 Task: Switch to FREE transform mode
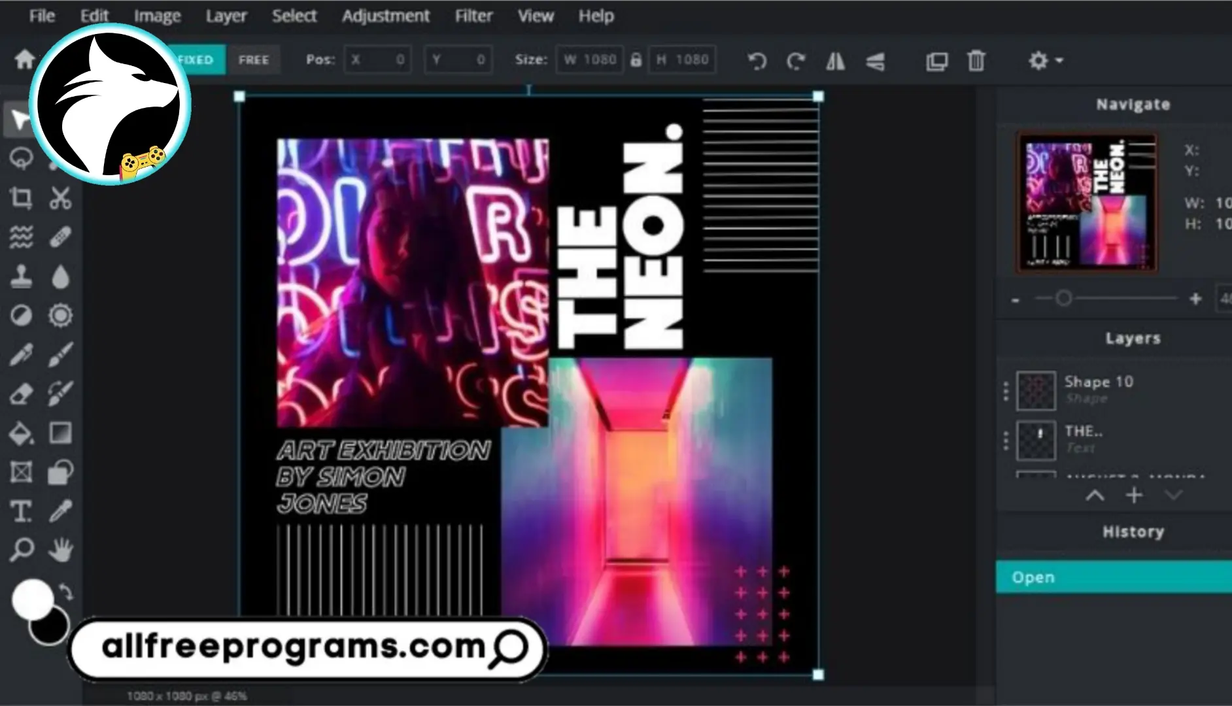(x=254, y=60)
